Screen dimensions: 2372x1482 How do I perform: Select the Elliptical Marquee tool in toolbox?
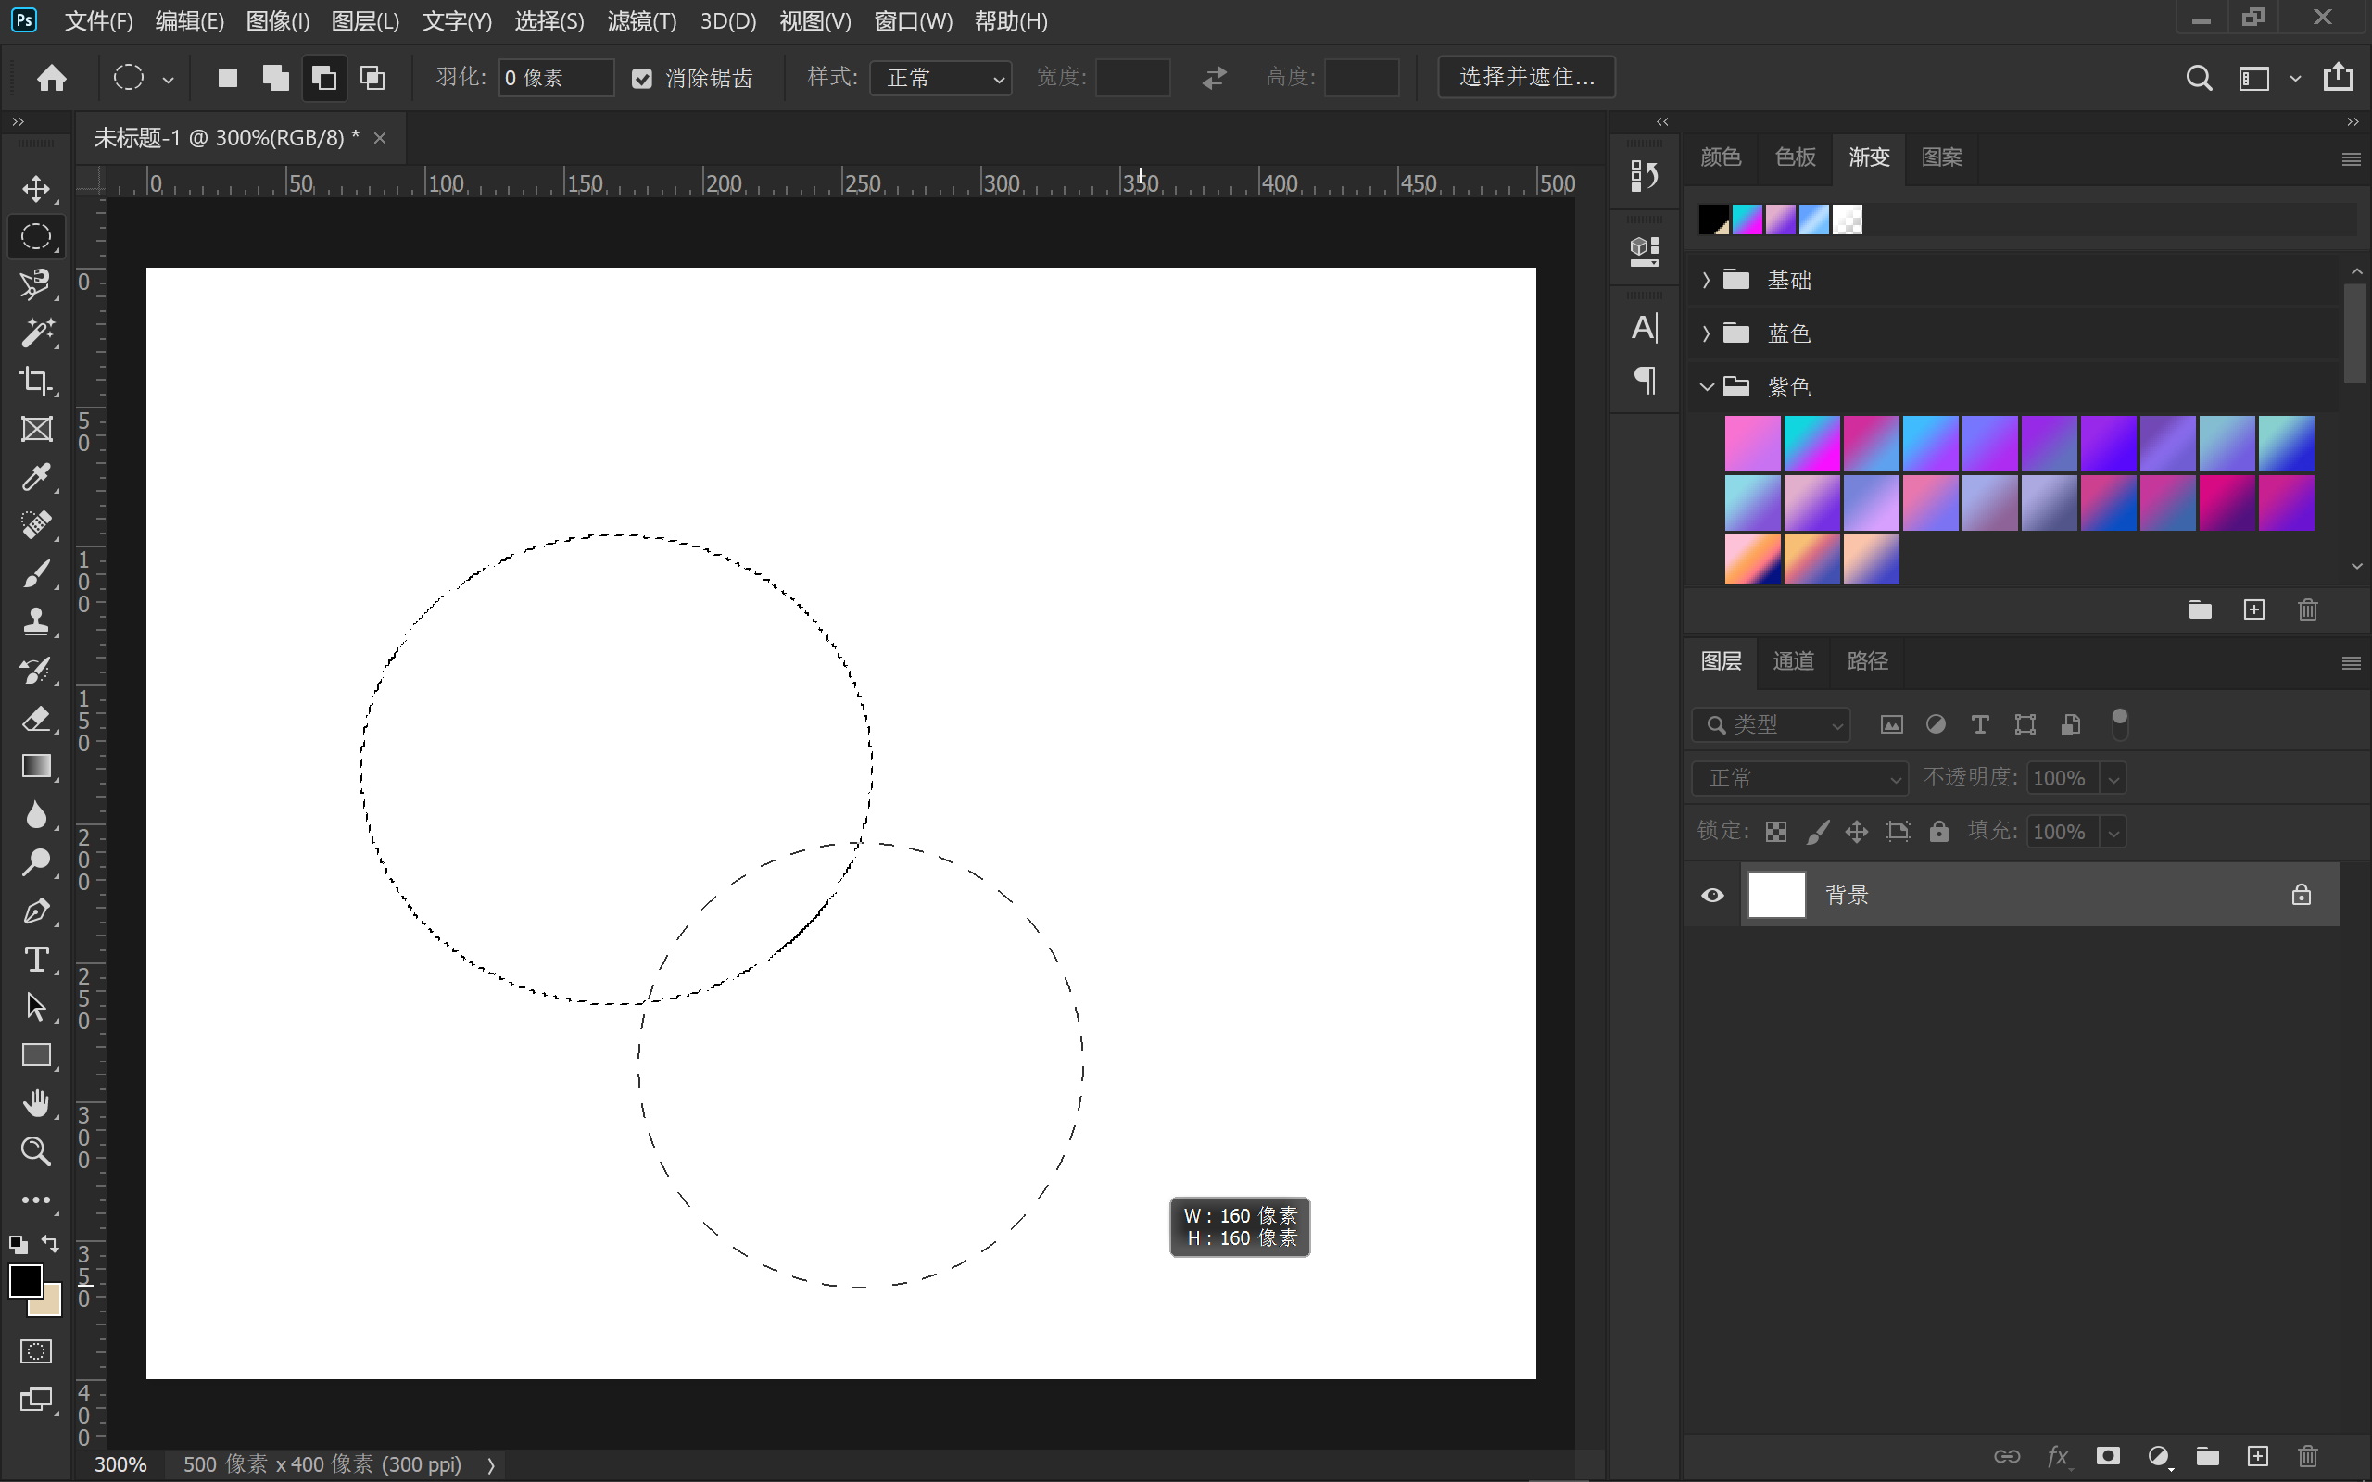tap(36, 236)
